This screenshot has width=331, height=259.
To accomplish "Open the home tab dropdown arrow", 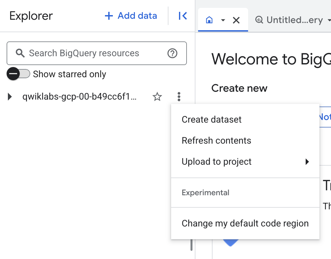I will click(223, 20).
